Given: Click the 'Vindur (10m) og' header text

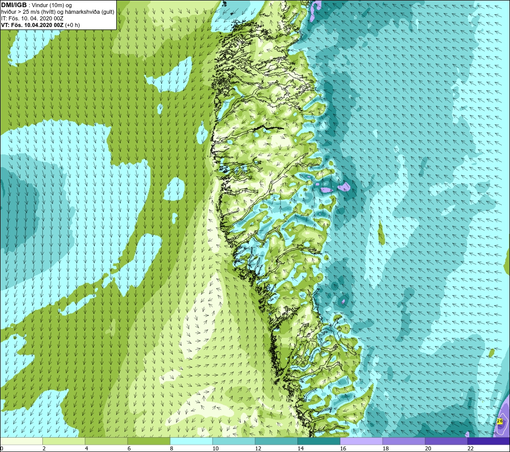Looking at the screenshot, I should [x=52, y=6].
